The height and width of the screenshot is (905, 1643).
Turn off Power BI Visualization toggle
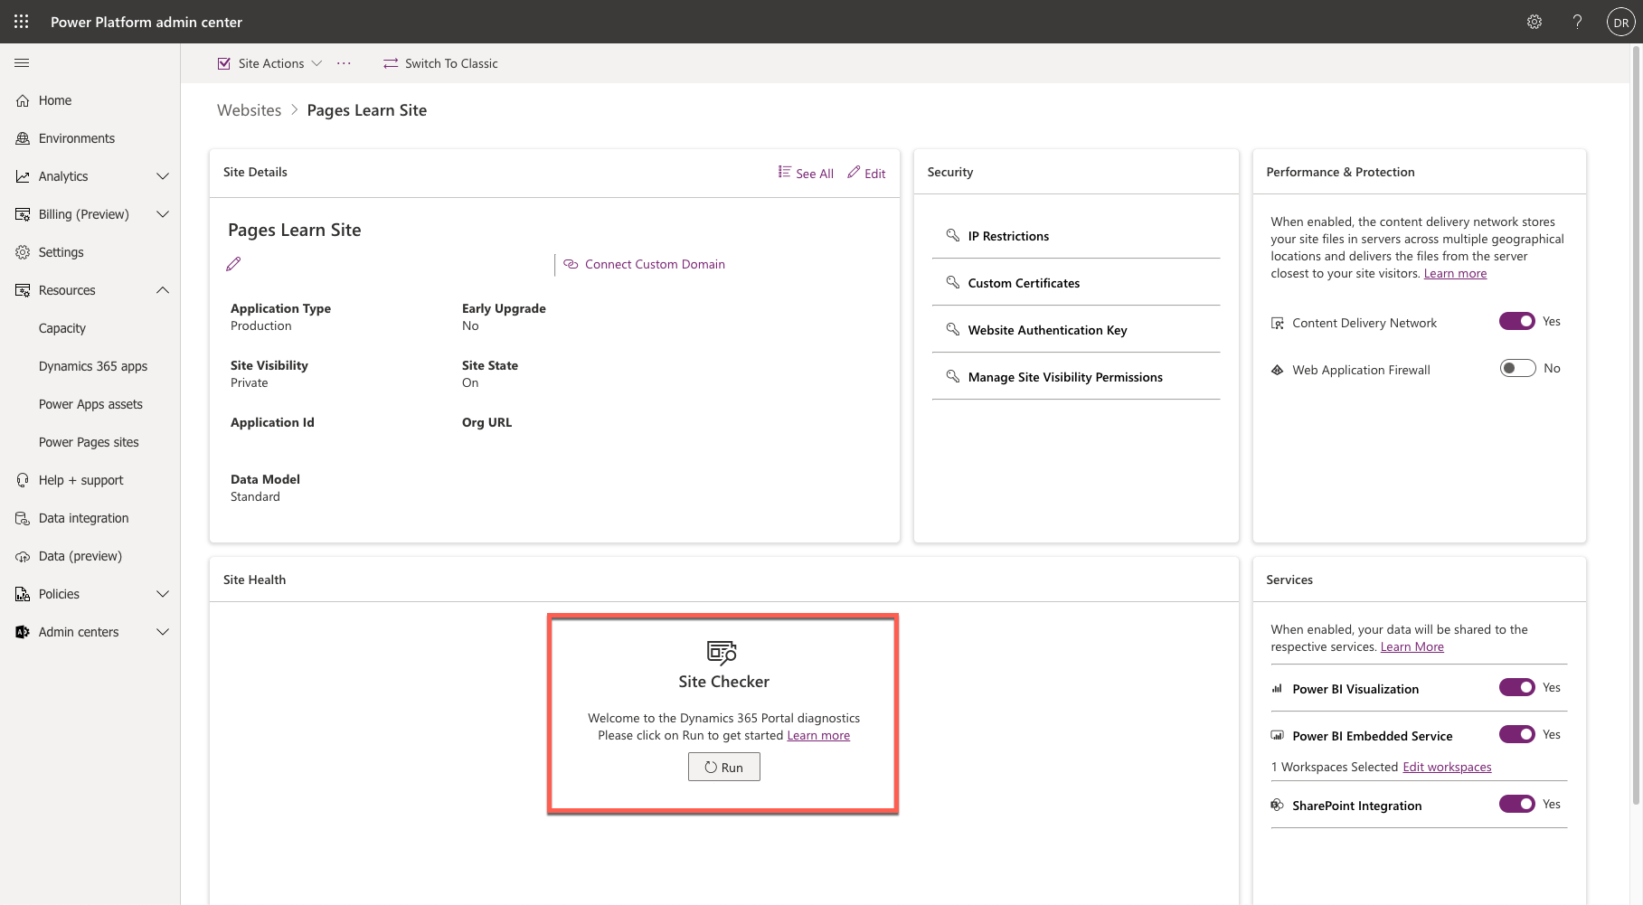click(x=1517, y=687)
